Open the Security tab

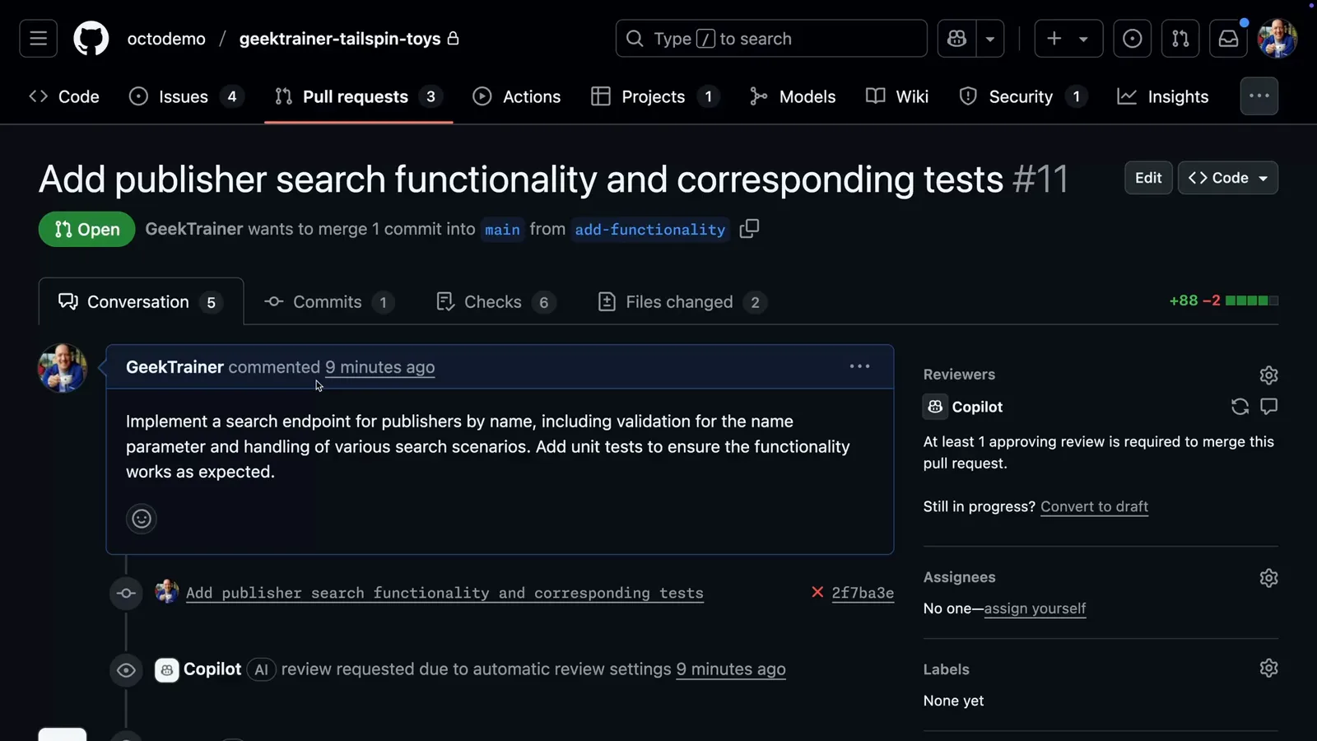[1023, 96]
